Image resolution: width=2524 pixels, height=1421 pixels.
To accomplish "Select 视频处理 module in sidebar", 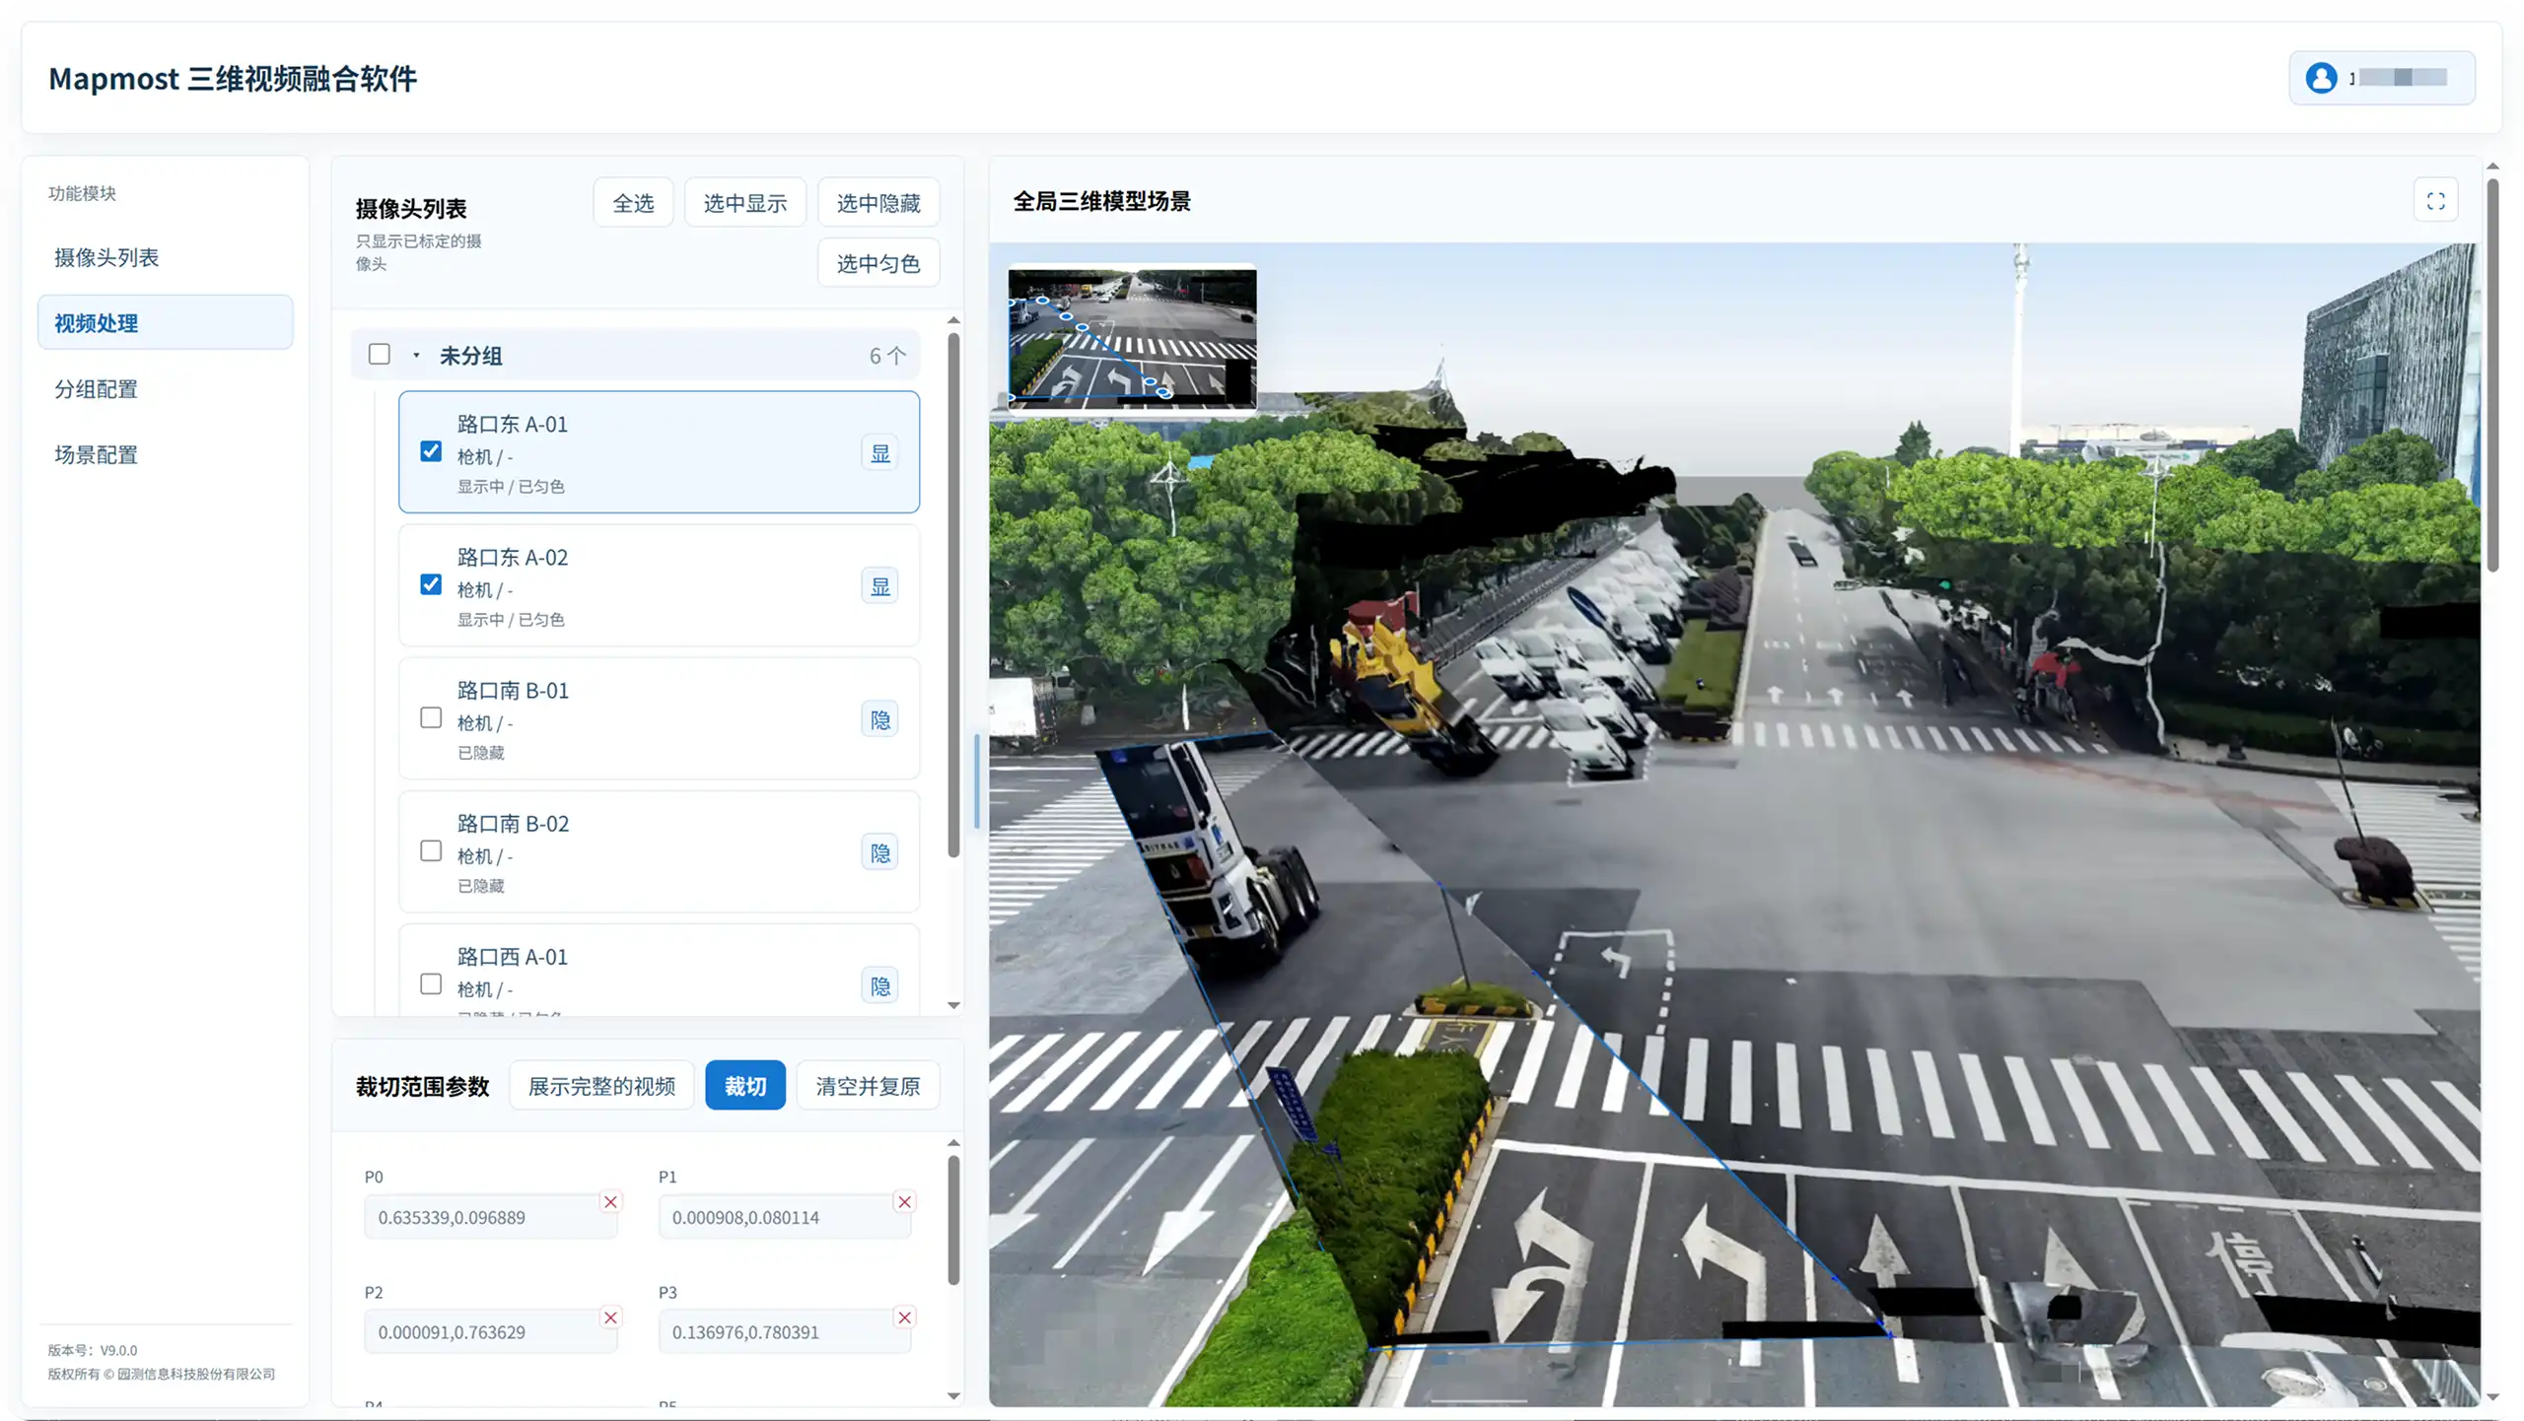I will [166, 322].
